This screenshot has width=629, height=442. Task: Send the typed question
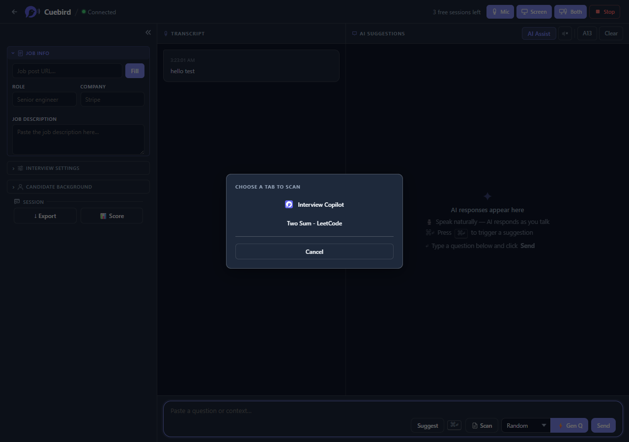tap(603, 425)
